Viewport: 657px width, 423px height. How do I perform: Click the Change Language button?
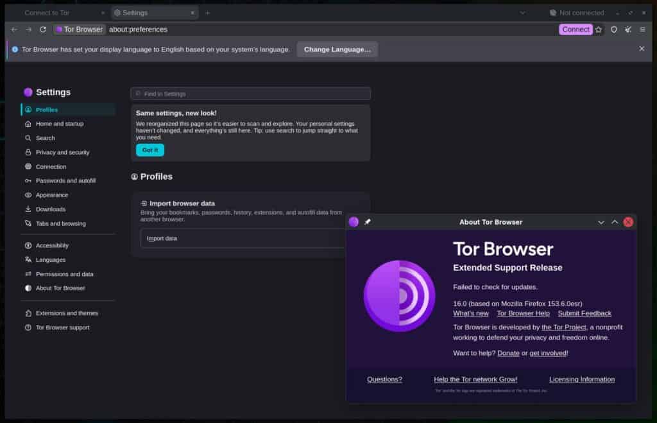click(x=337, y=49)
